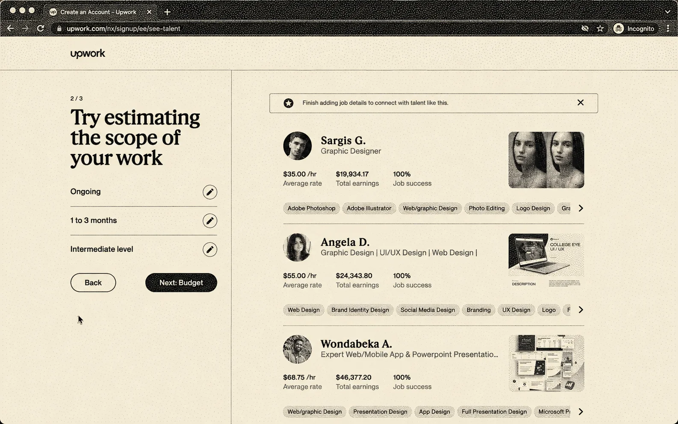Edit the 1 to 3 months duration
The width and height of the screenshot is (678, 424).
point(209,221)
